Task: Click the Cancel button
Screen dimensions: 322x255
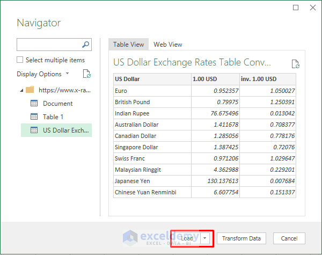Action: coord(289,238)
